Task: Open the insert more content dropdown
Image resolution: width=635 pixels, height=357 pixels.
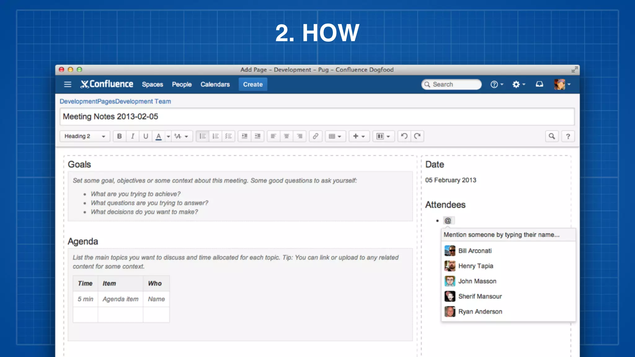Action: [x=359, y=136]
